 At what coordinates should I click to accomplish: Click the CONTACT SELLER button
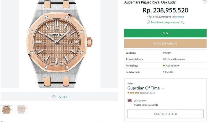165,114
